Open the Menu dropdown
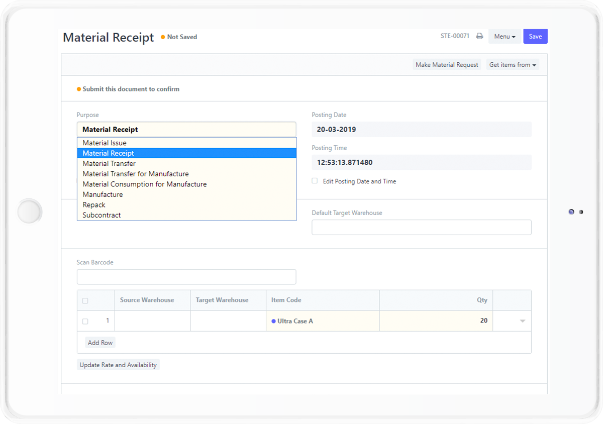Viewport: 603px width, 424px height. tap(504, 36)
